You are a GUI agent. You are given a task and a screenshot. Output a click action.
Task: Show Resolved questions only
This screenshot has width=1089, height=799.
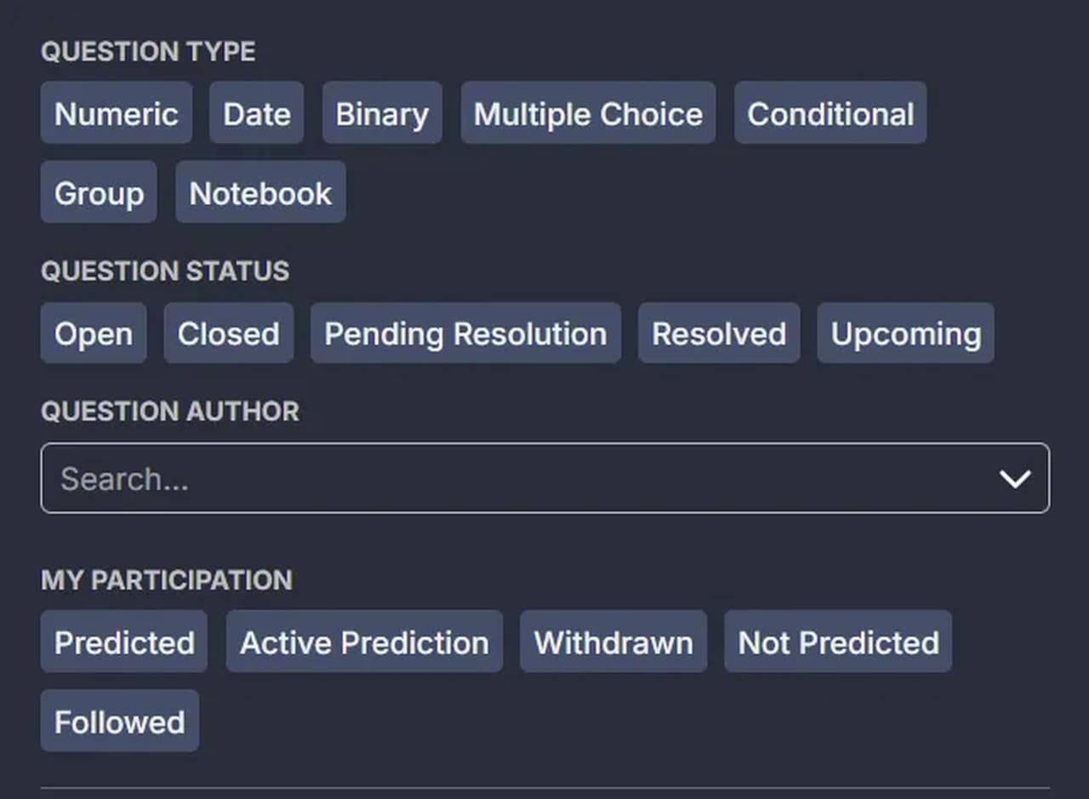[718, 333]
